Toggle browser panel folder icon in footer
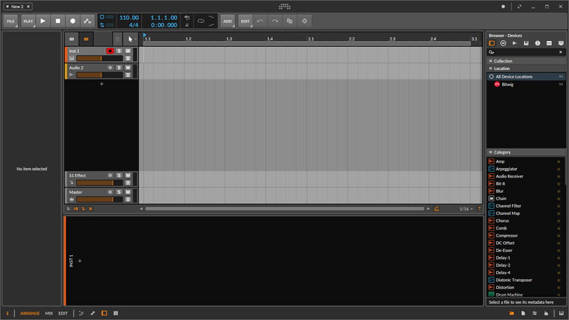 511,313
